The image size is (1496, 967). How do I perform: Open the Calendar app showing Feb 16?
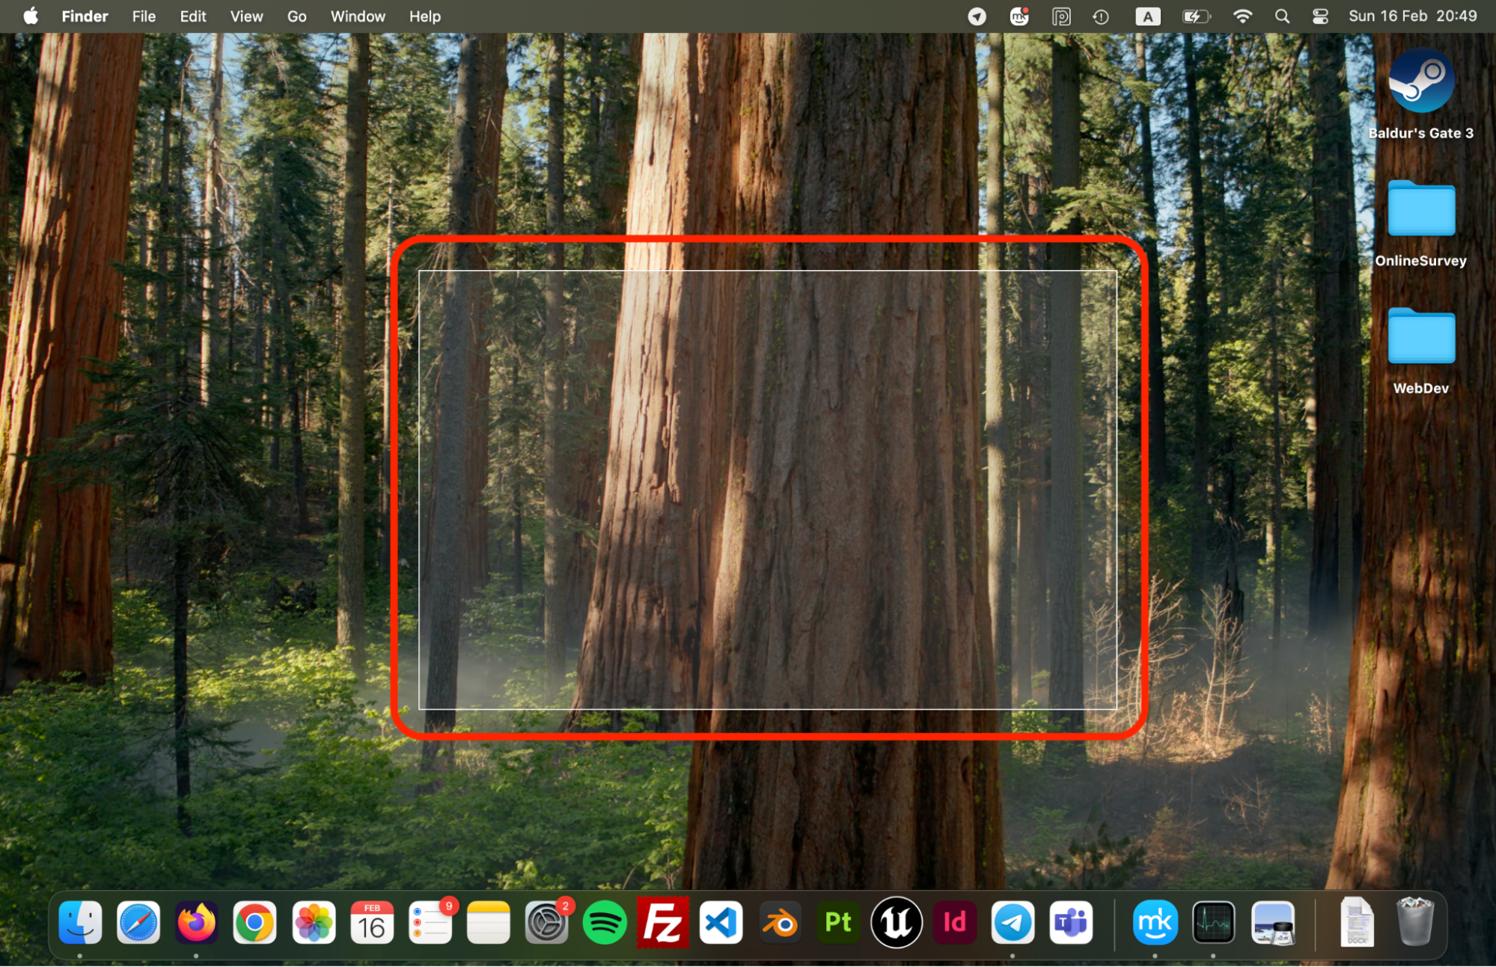tap(372, 922)
